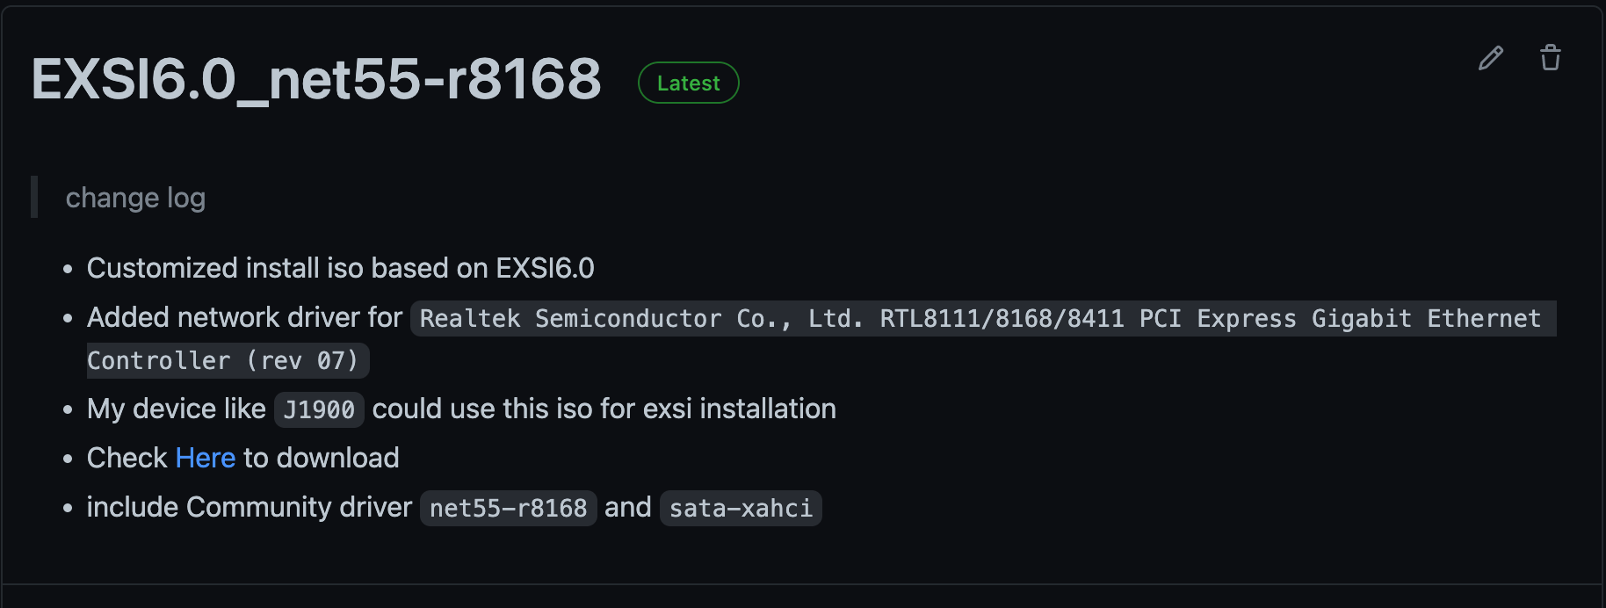Click the pencil icon to edit release
1606x608 pixels.
pyautogui.click(x=1491, y=58)
